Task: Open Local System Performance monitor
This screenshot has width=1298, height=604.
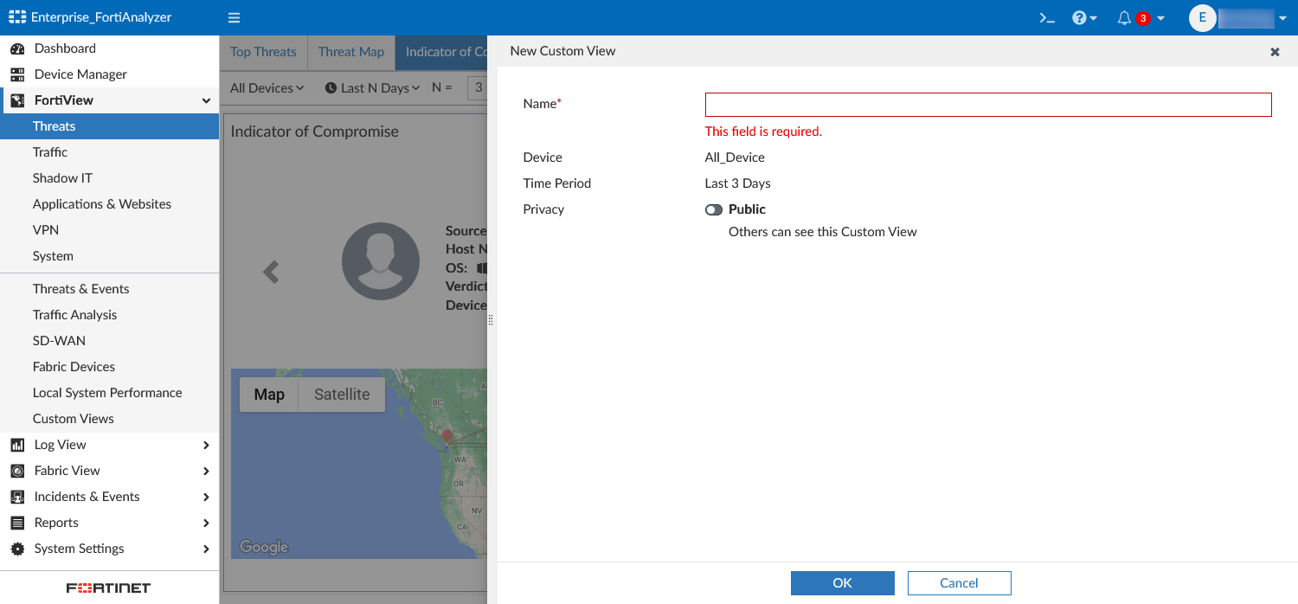Action: (x=109, y=393)
